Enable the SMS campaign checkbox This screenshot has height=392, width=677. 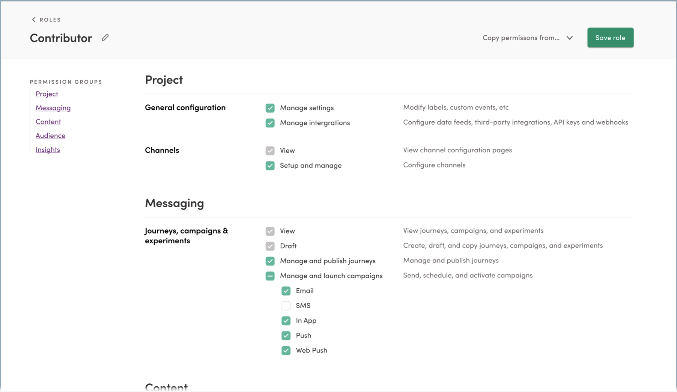[x=286, y=306]
